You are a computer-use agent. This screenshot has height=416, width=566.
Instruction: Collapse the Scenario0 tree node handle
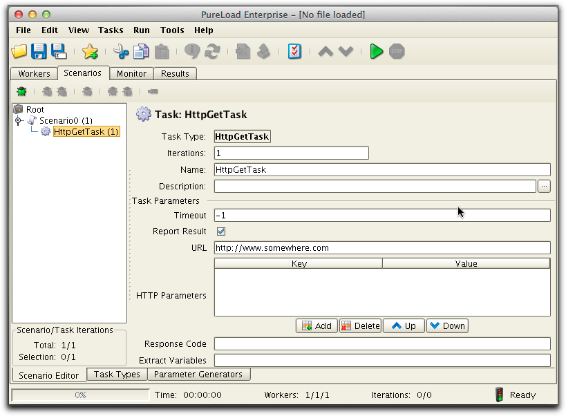pos(18,120)
